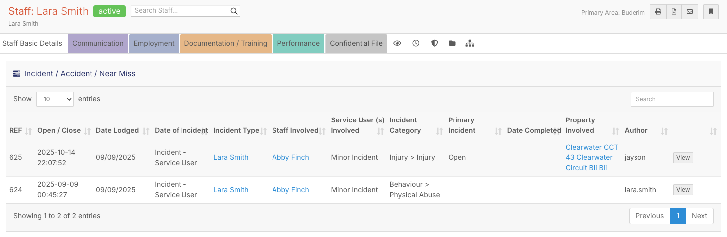The image size is (727, 237).
Task: Open the Employment tab
Action: [x=154, y=43]
